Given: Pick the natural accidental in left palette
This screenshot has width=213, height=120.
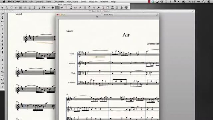Looking at the screenshot, I should [x=2, y=67].
